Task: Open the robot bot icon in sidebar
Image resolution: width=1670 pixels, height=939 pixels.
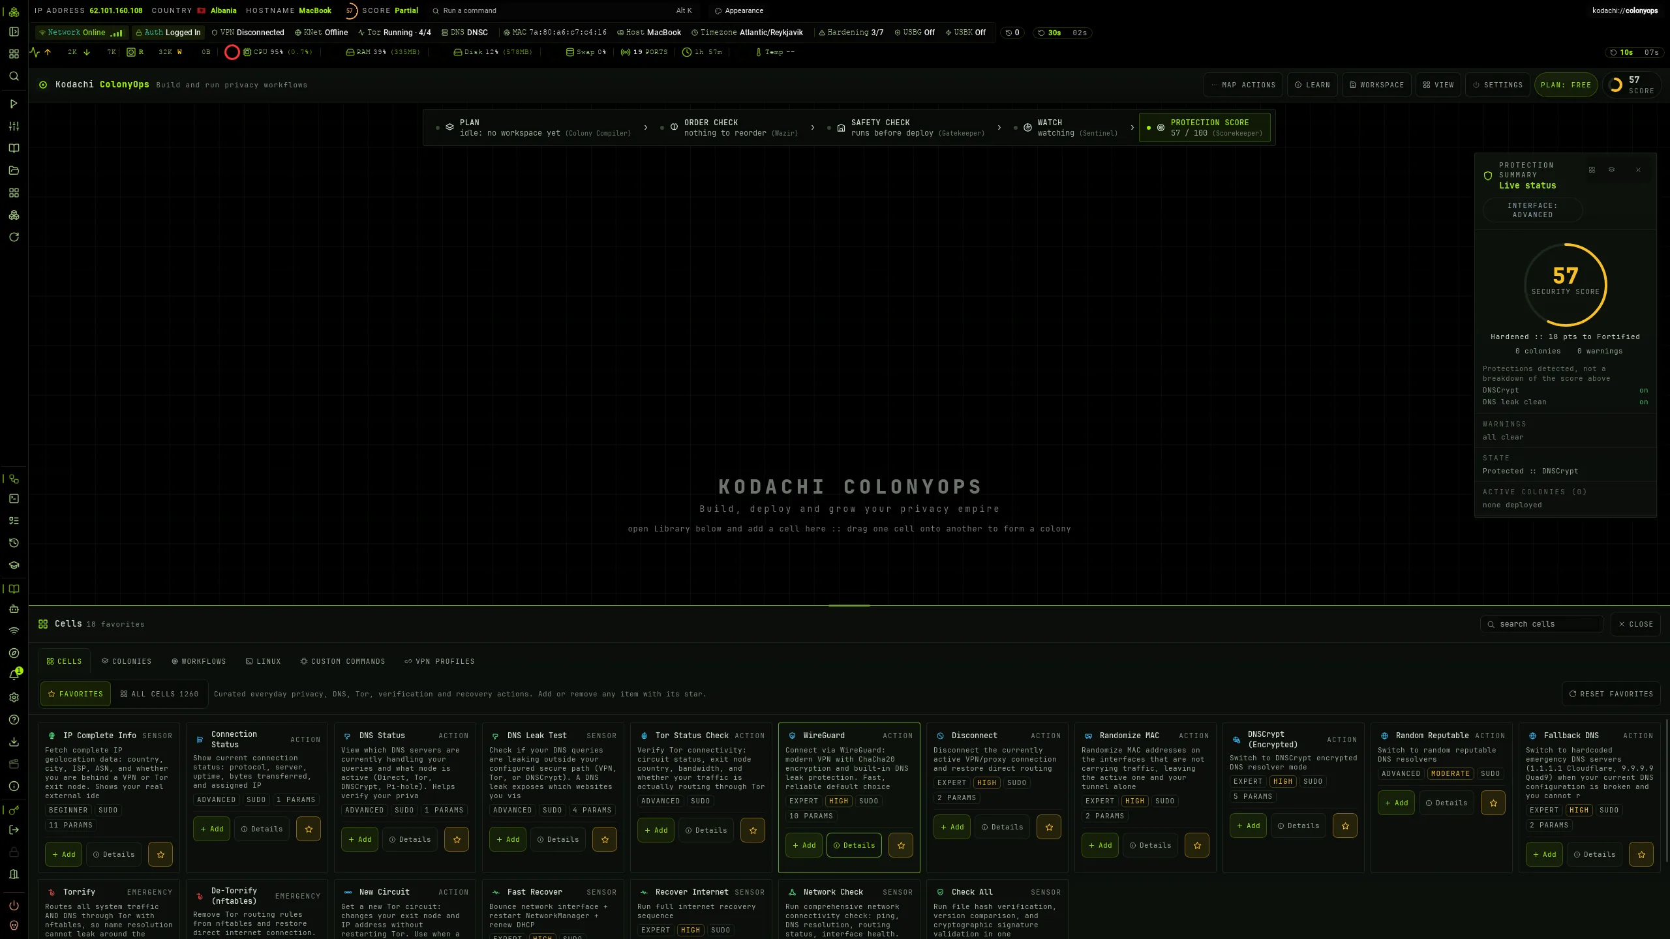Action: tap(14, 608)
